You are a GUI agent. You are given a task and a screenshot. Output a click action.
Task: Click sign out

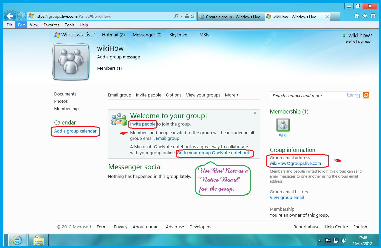tap(364, 42)
